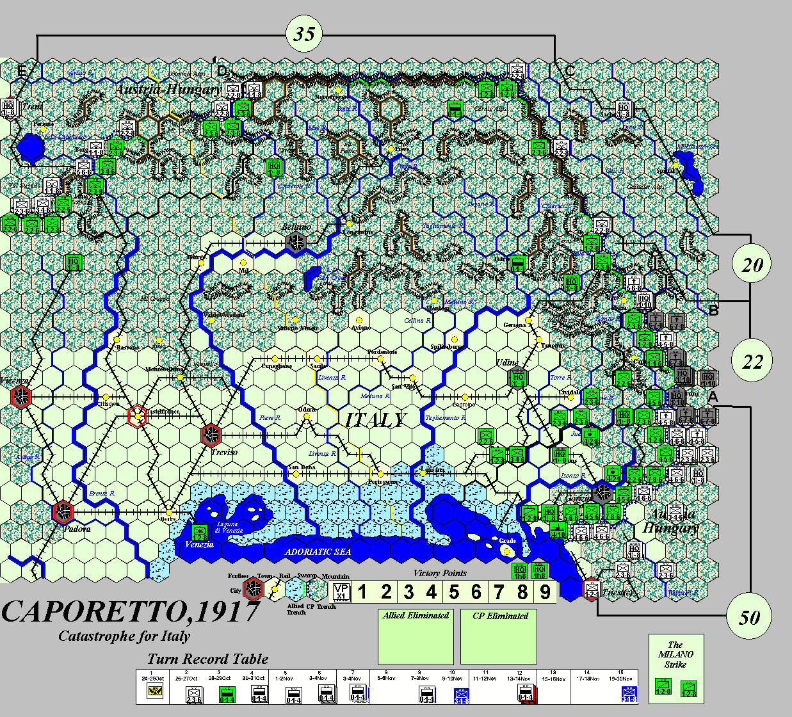Select the white HQ counter at Trent
This screenshot has height=717, width=792.
8,107
